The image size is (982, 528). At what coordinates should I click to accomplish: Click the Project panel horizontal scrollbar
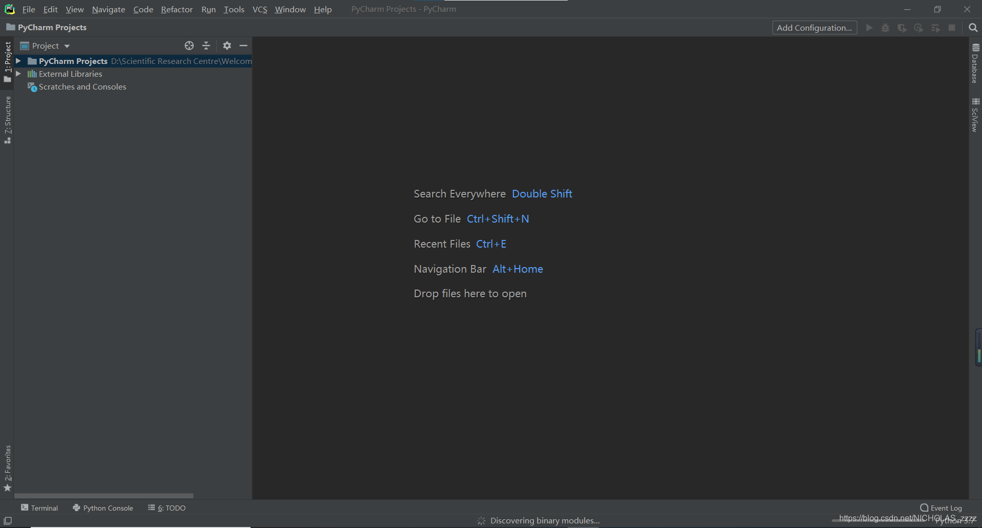104,496
